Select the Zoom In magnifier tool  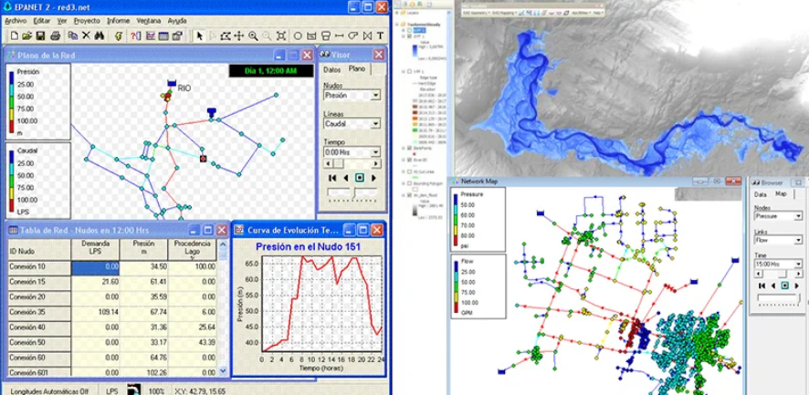click(253, 36)
